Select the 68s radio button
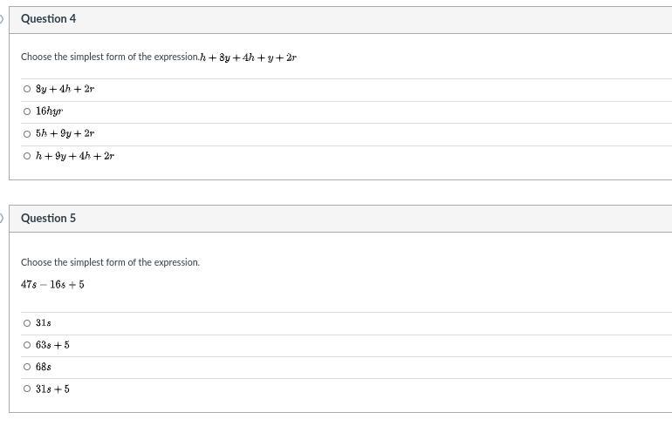672x426 pixels. click(27, 367)
